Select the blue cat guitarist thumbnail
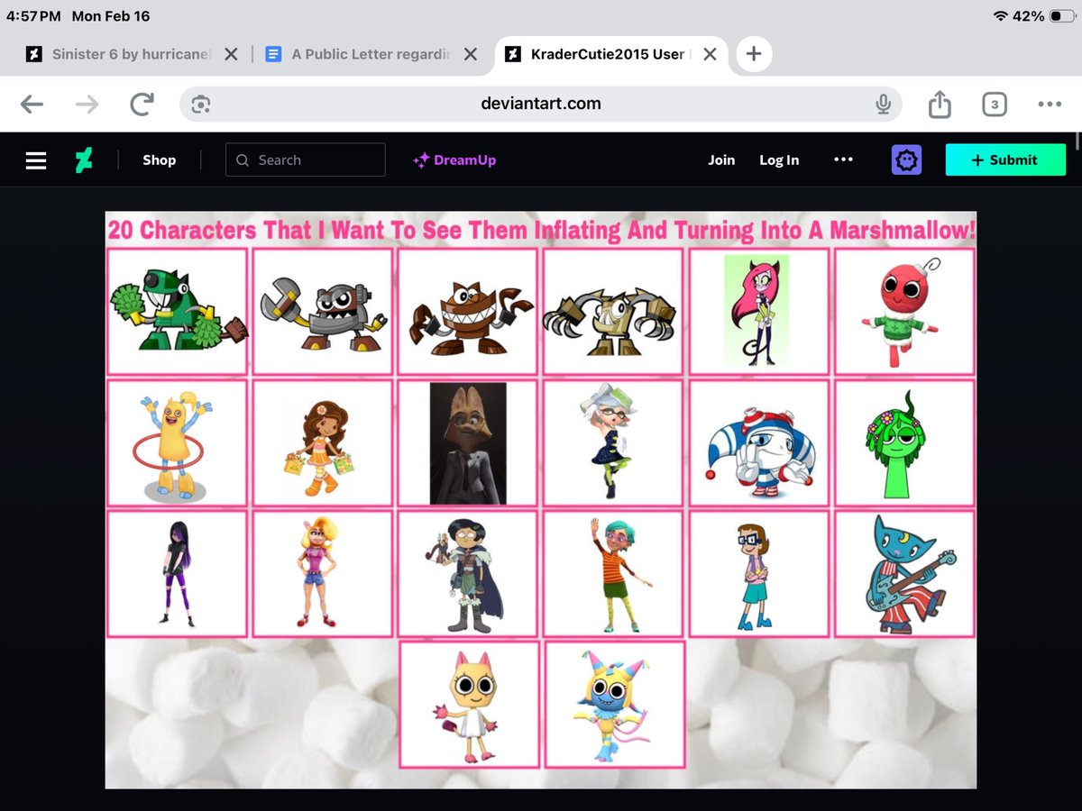 (904, 574)
